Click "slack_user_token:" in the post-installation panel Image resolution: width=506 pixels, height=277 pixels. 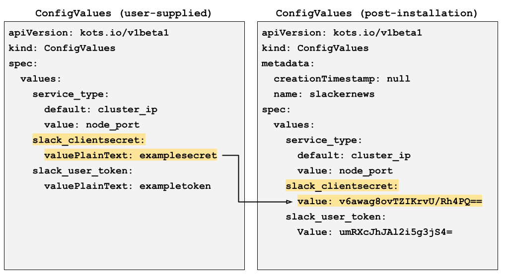point(336,217)
